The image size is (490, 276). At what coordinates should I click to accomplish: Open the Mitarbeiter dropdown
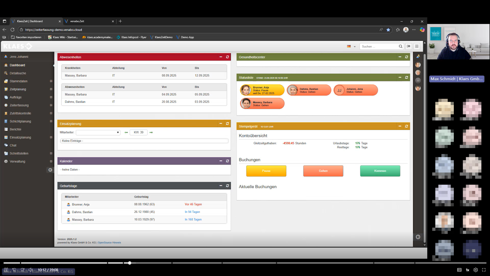(x=98, y=132)
